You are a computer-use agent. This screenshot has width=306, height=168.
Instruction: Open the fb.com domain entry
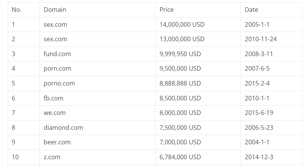coord(53,98)
